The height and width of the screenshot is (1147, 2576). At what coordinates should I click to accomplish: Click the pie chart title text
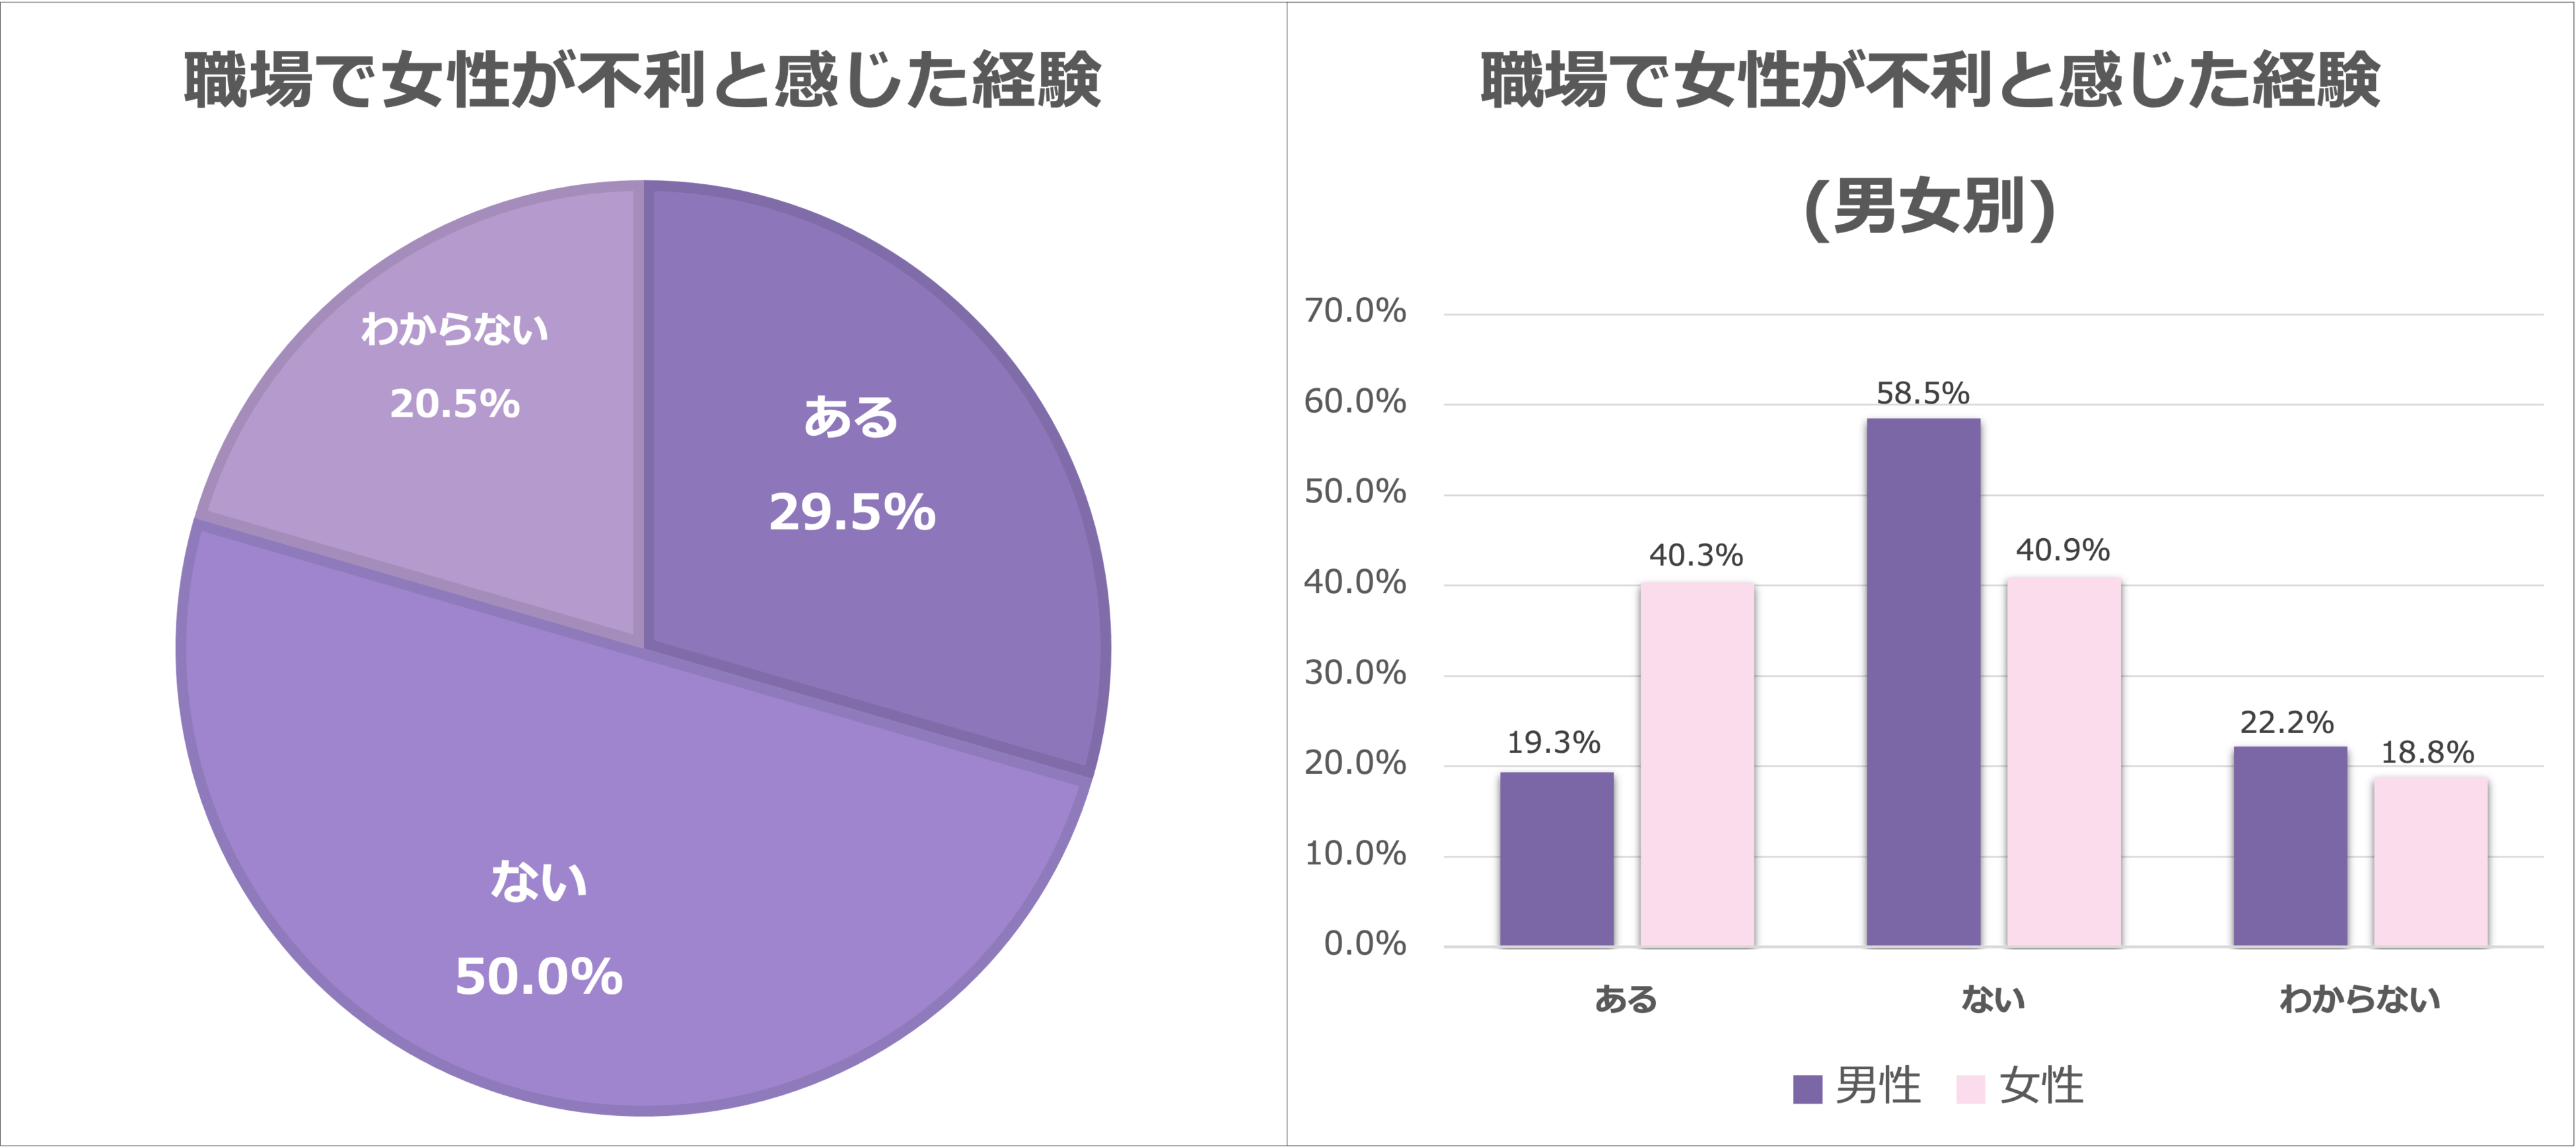coord(643,80)
